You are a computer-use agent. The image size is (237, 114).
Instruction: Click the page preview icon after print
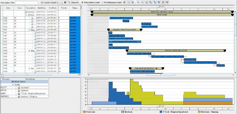129,2
